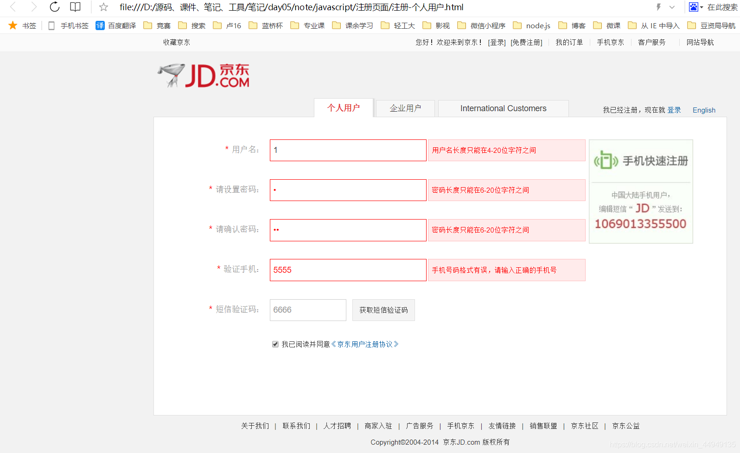Open the 微课 bookmark folder
Image resolution: width=740 pixels, height=453 pixels.
point(607,25)
